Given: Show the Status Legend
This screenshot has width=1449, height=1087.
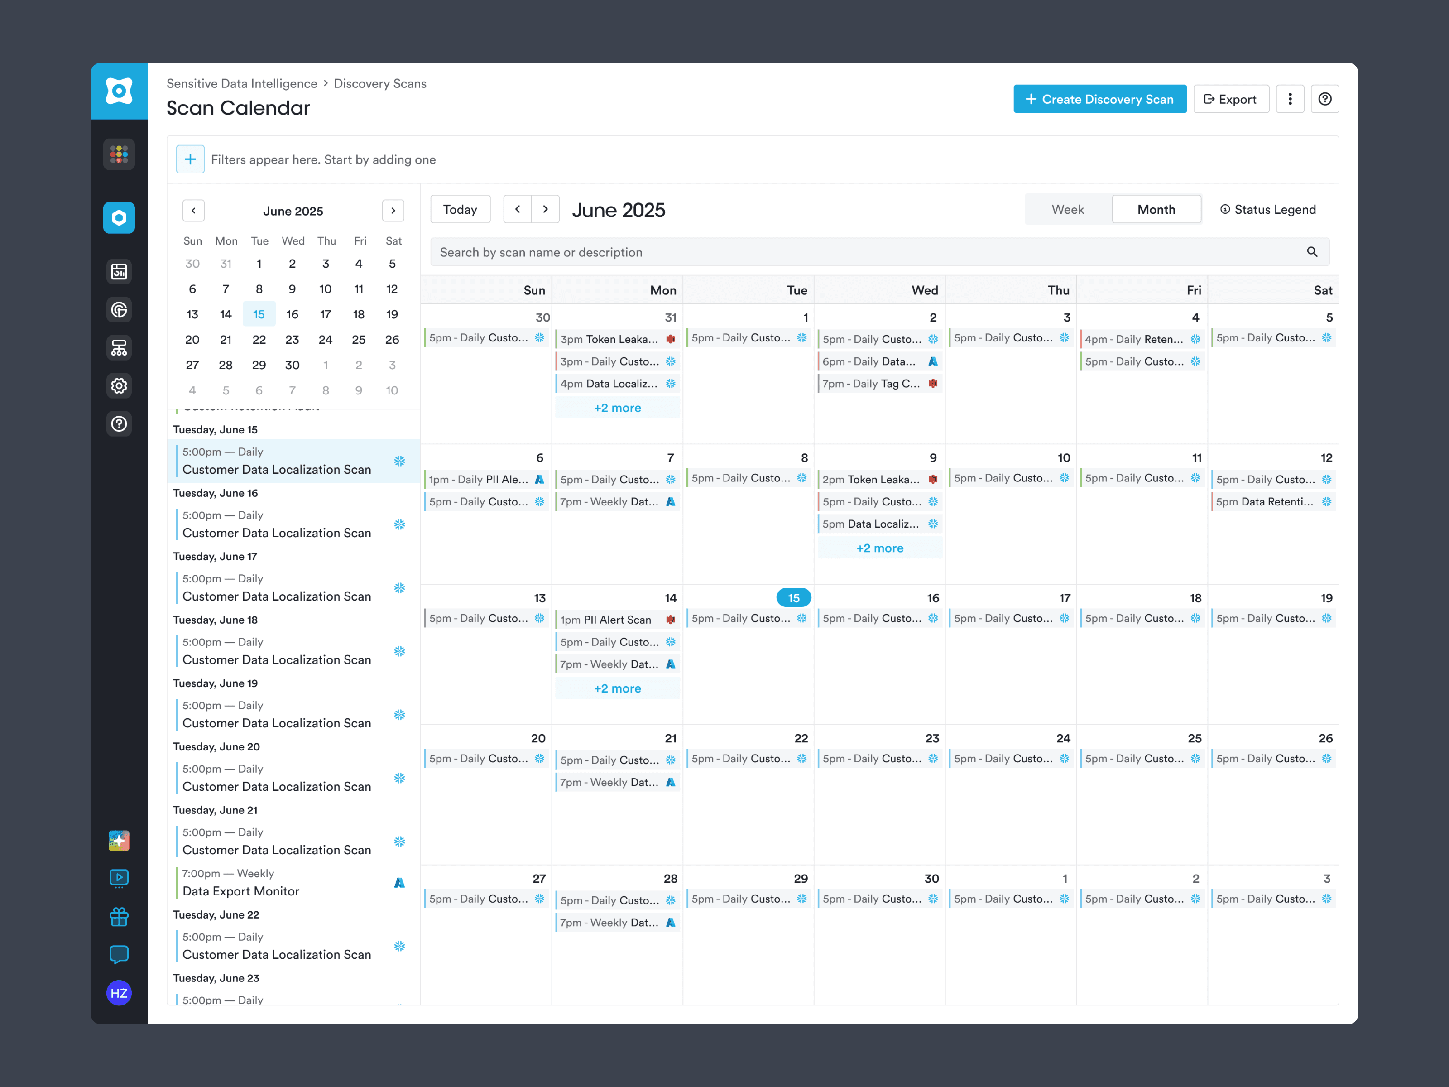Looking at the screenshot, I should [x=1268, y=209].
